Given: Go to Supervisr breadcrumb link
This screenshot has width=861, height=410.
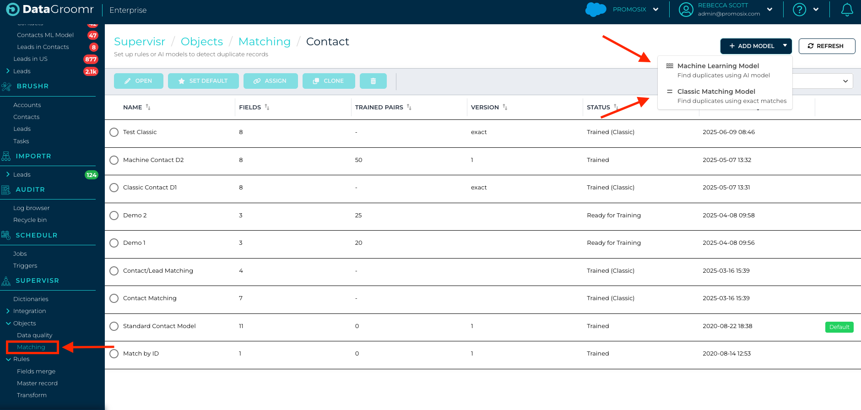Looking at the screenshot, I should pos(140,42).
